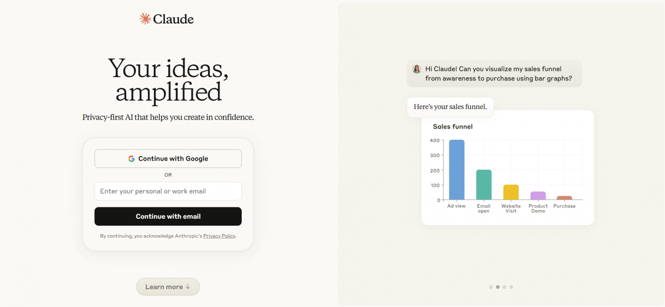Click the Claude wordmark text
The image size is (665, 307).
[x=173, y=19]
